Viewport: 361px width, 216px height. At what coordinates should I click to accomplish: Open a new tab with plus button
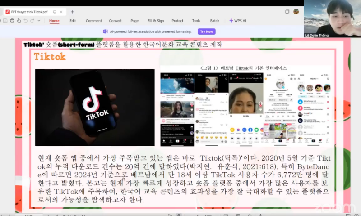coord(73,12)
